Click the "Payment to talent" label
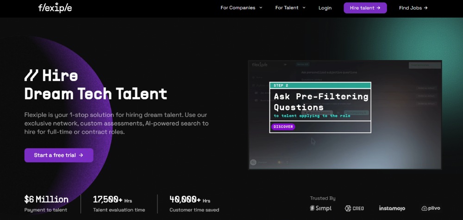The width and height of the screenshot is (463, 220). pos(45,210)
